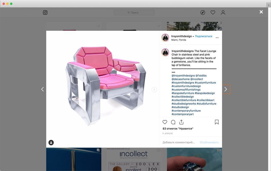This screenshot has height=171, width=271.
Task: Open your profile via the person icon
Action: tap(223, 12)
